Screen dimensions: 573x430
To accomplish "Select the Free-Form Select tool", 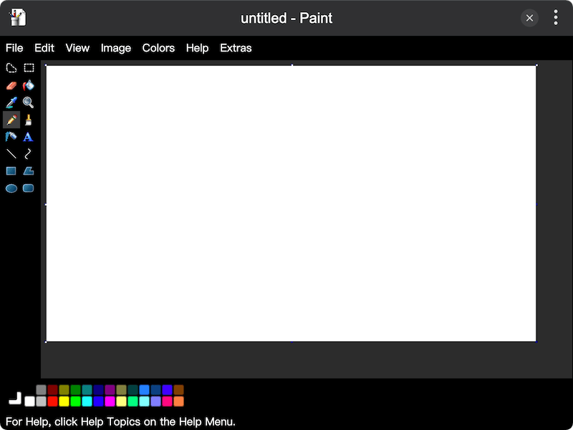I will [11, 68].
